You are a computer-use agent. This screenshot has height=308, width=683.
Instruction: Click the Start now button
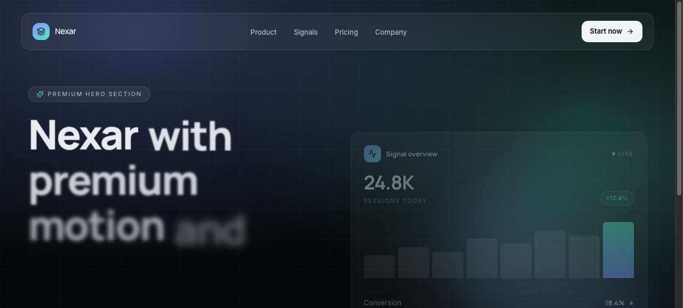click(612, 31)
